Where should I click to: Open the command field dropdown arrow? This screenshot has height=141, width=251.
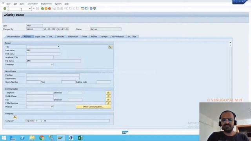30,9
